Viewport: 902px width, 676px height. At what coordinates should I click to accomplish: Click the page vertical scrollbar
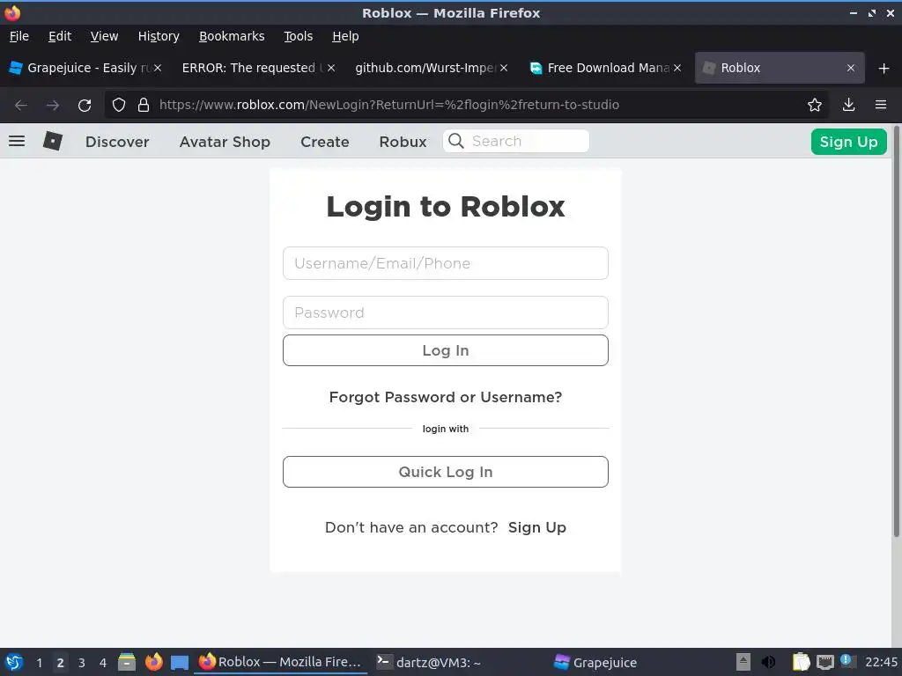tap(896, 332)
